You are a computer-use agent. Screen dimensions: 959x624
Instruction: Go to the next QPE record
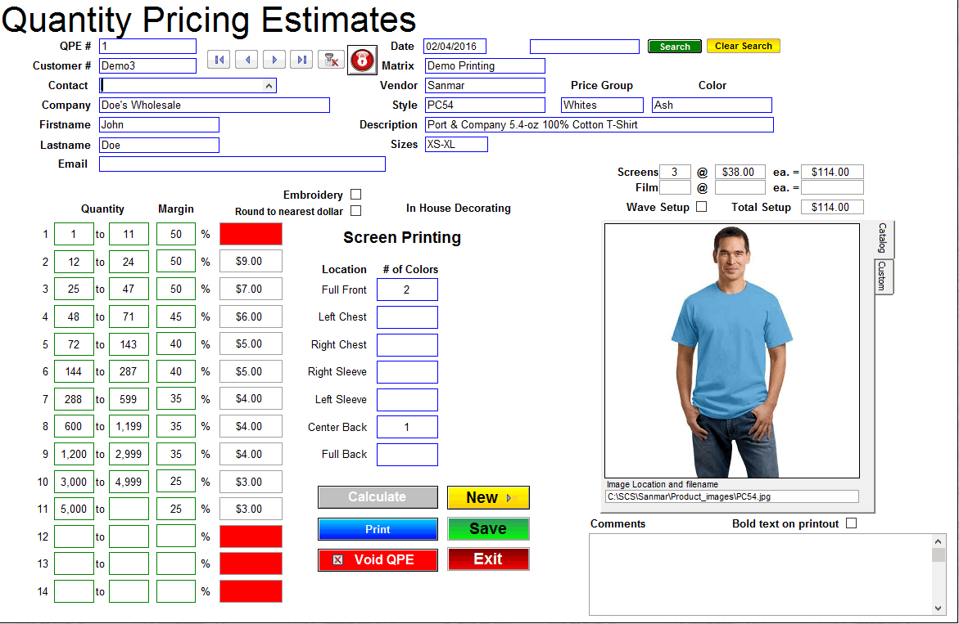click(274, 60)
